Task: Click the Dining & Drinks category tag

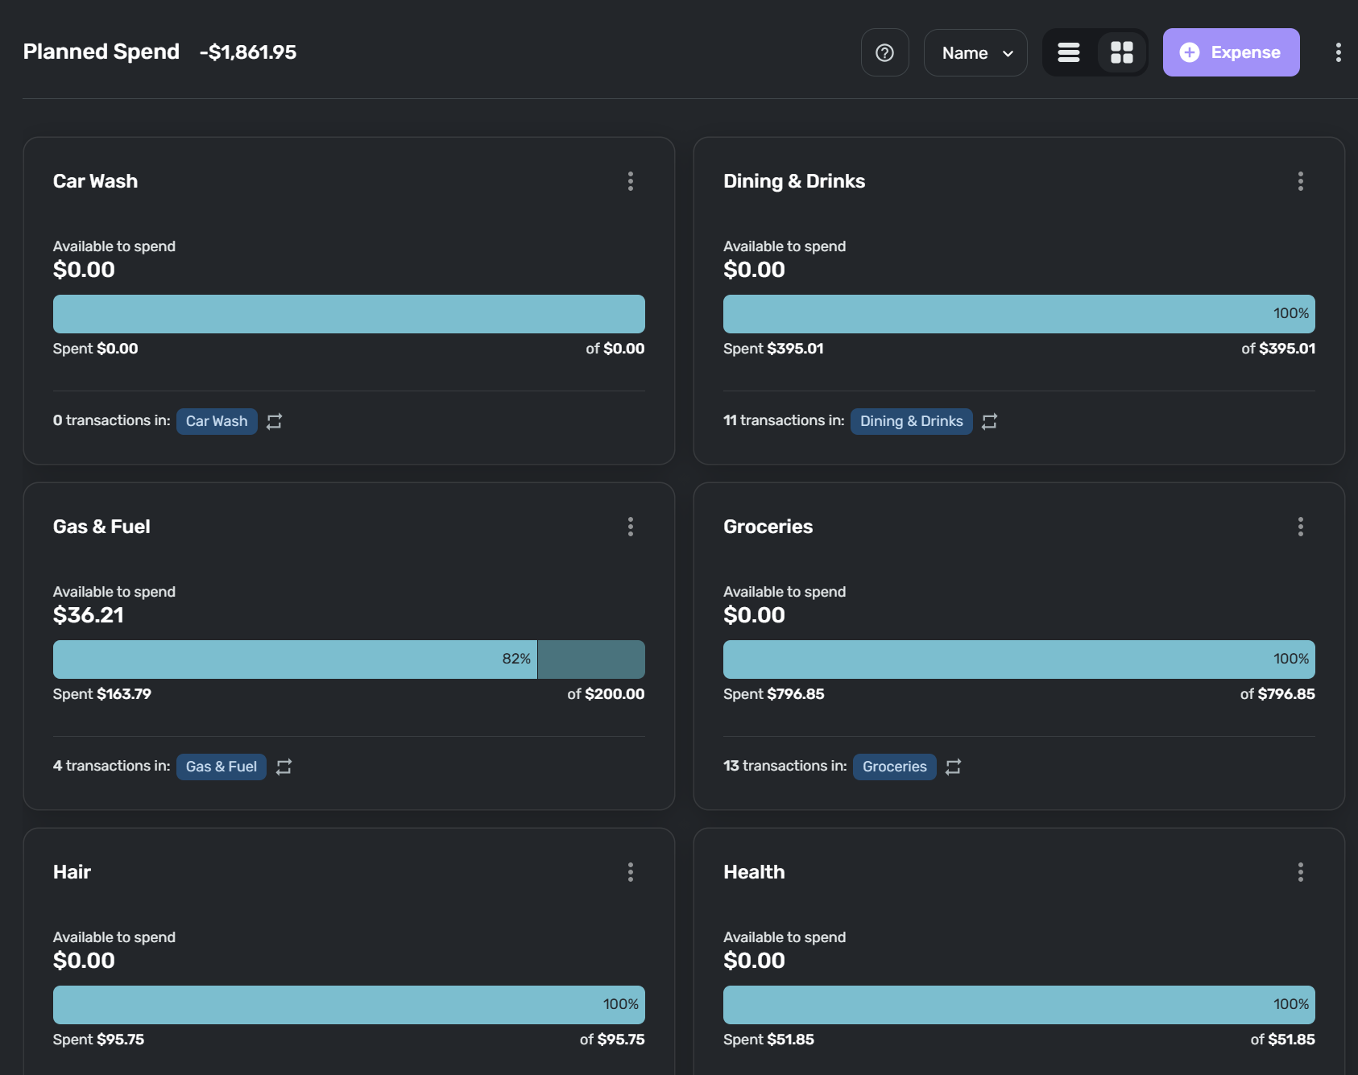Action: pos(911,421)
